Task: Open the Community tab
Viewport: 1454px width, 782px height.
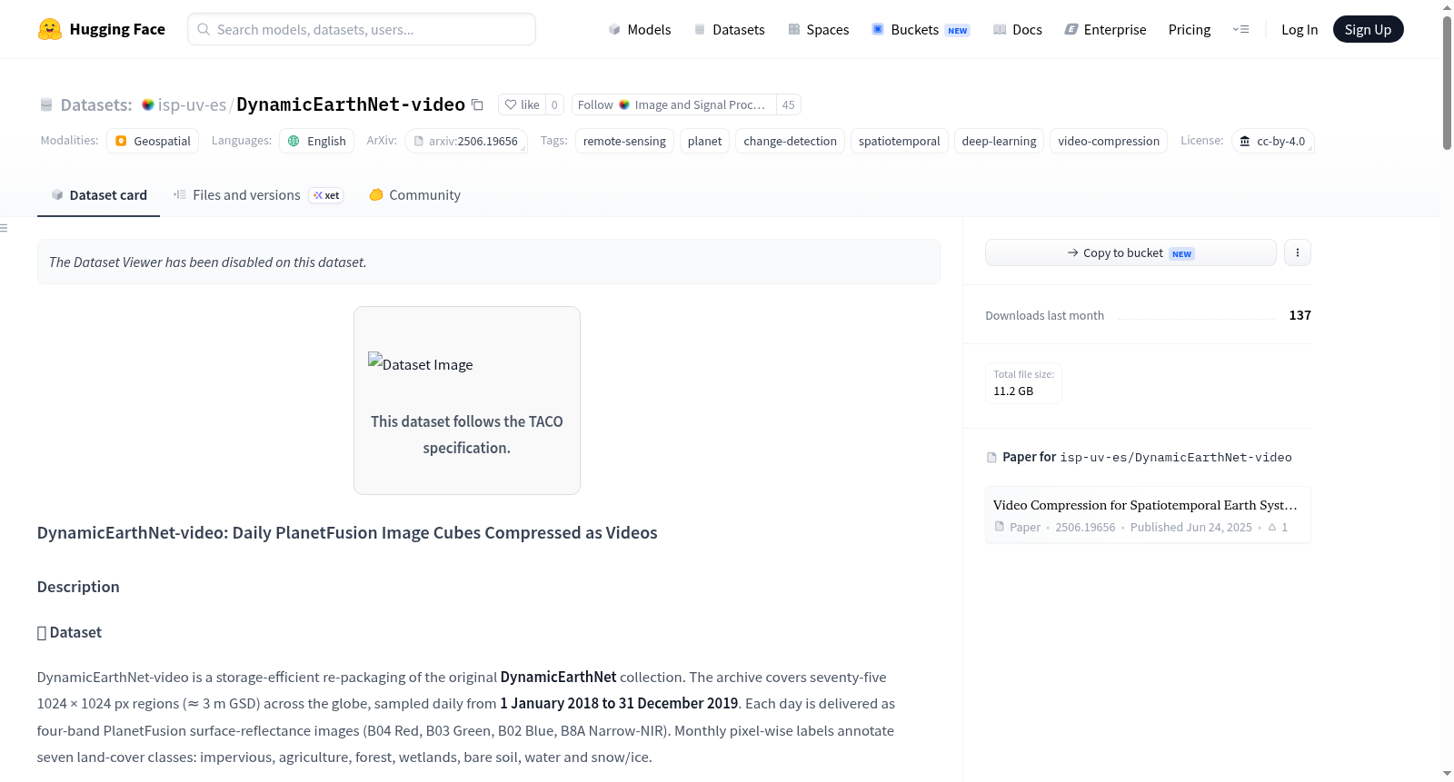Action: point(414,194)
